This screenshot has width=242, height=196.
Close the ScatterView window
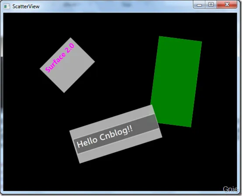pos(227,4)
